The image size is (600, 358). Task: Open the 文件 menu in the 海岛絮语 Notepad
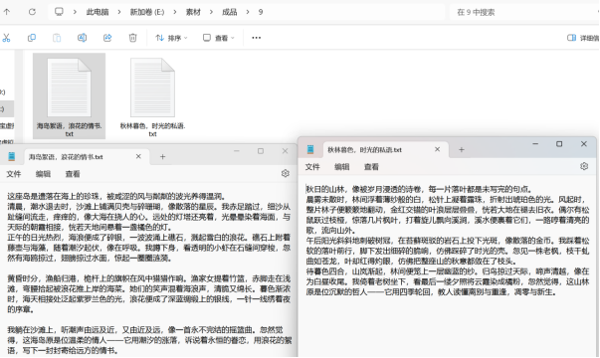point(13,174)
